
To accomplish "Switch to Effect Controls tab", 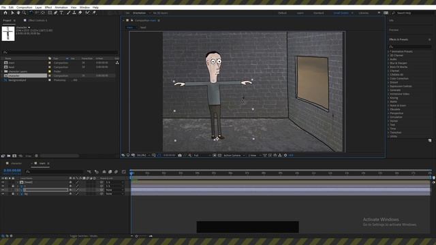I will point(37,20).
